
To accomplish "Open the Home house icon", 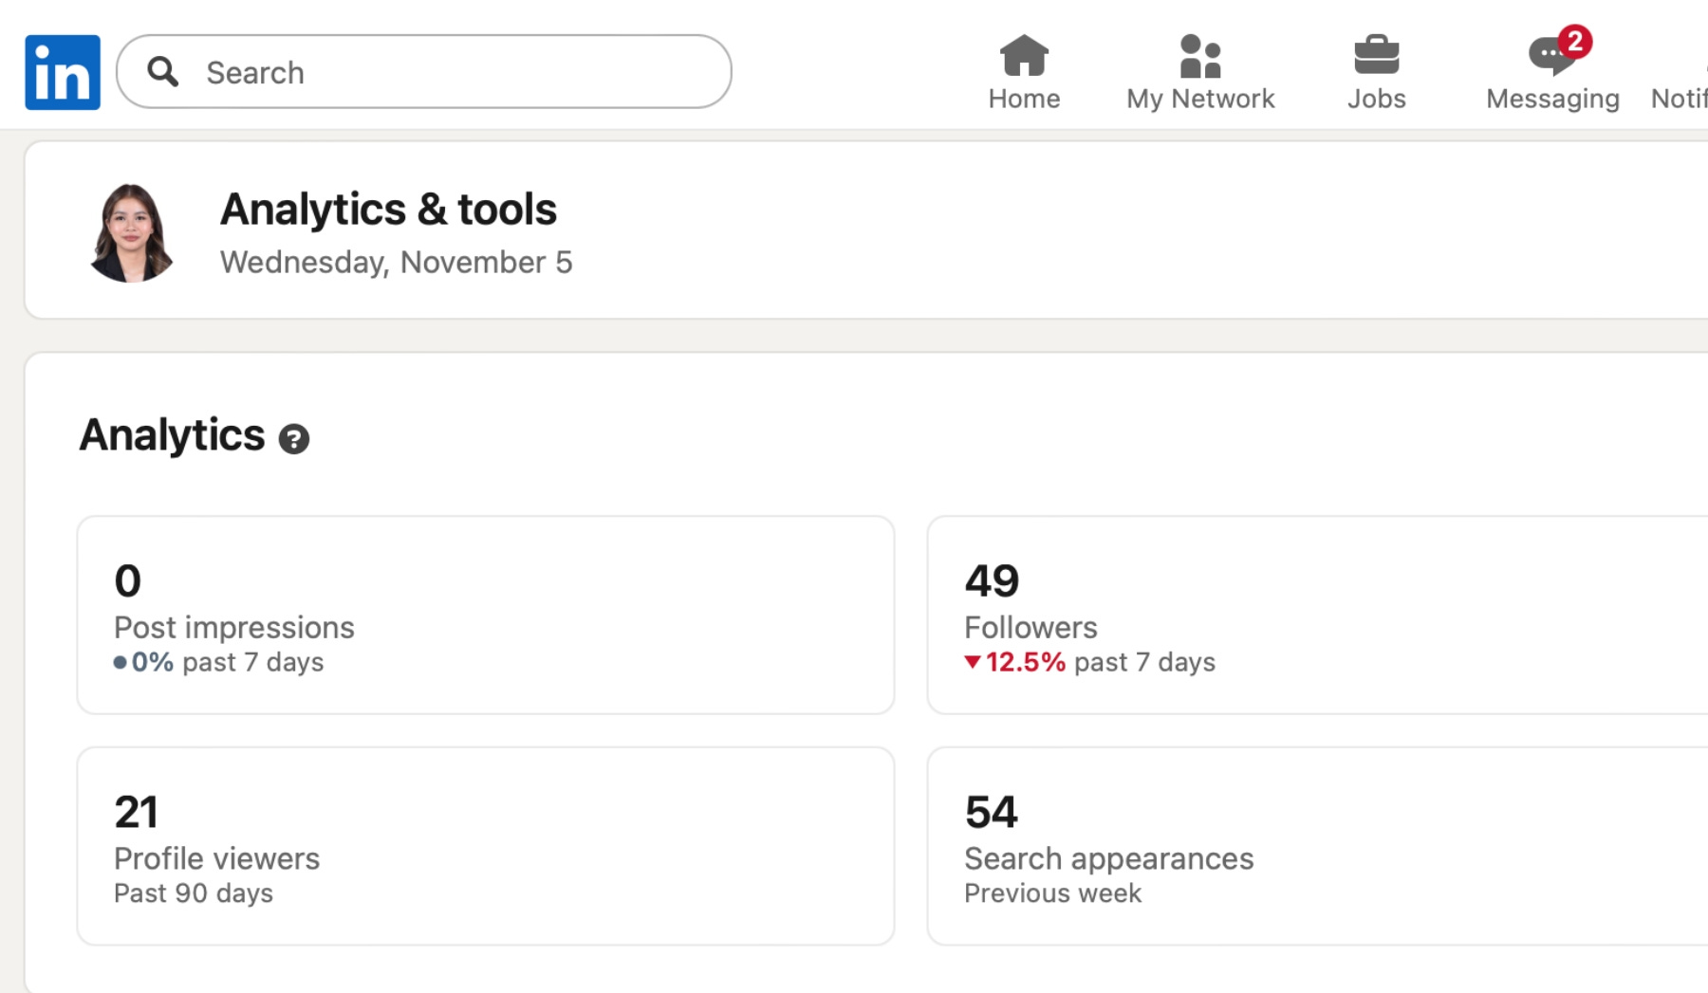I will (1024, 55).
